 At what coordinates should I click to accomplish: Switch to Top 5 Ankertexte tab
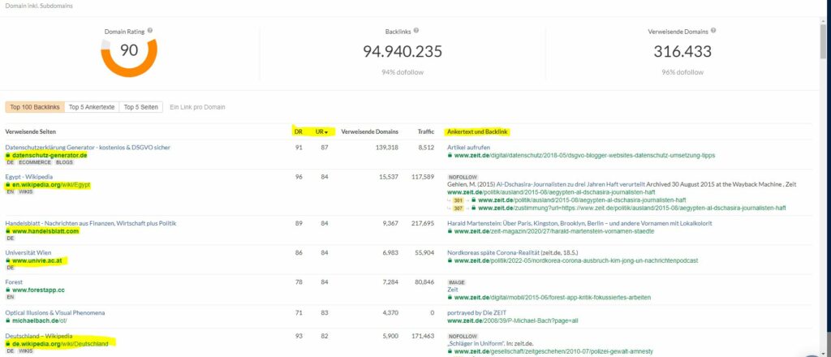92,107
